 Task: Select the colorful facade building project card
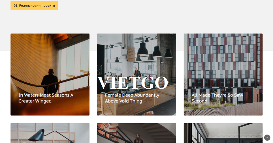[x=223, y=74]
